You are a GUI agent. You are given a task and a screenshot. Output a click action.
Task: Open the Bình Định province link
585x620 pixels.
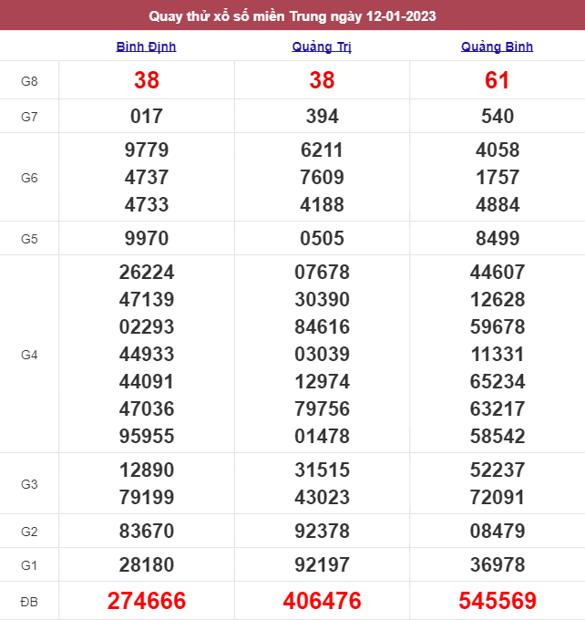146,46
